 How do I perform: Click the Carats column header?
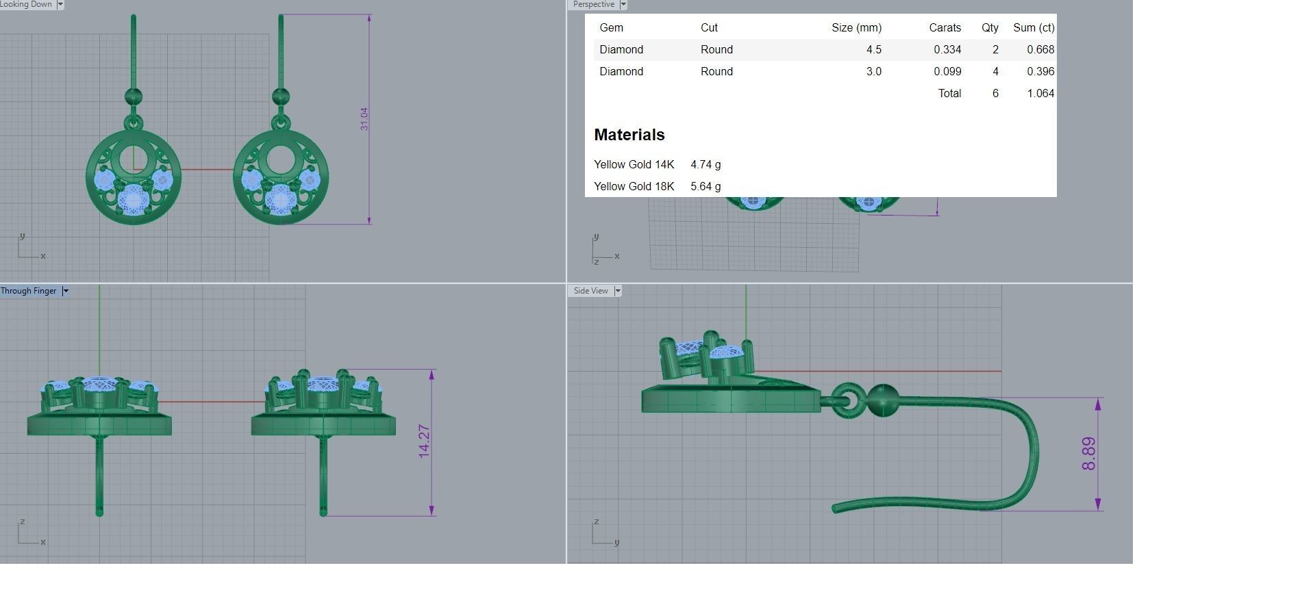[x=945, y=28]
